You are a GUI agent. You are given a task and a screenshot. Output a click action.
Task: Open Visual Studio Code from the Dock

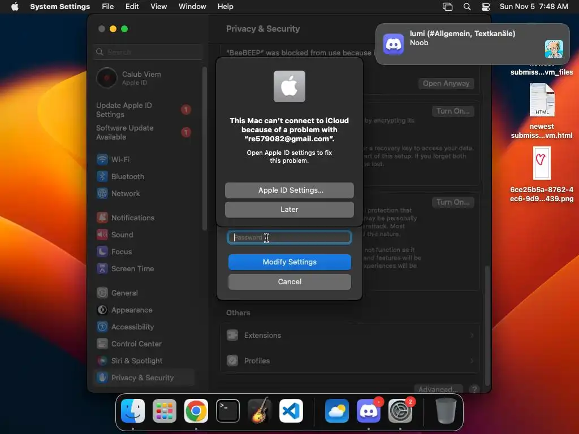point(291,411)
